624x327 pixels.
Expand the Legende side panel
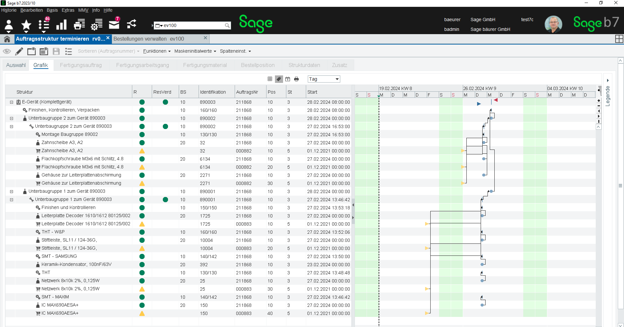607,80
